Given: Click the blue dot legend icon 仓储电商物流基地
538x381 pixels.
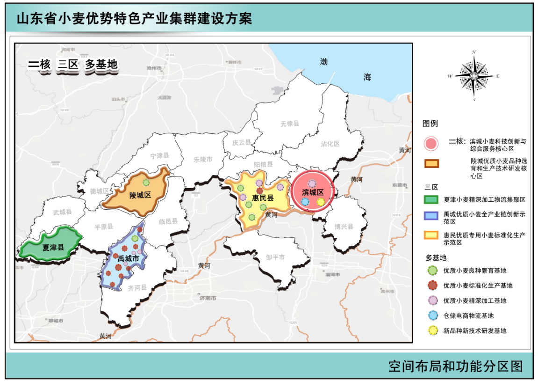Looking at the screenshot, I should tap(433, 315).
